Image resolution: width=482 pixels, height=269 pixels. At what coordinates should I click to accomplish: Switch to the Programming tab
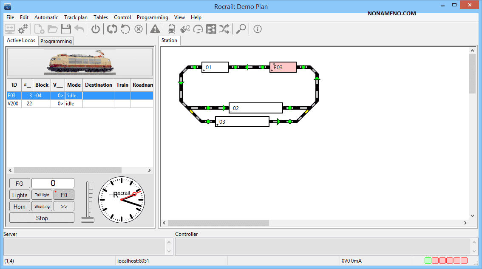coord(56,41)
